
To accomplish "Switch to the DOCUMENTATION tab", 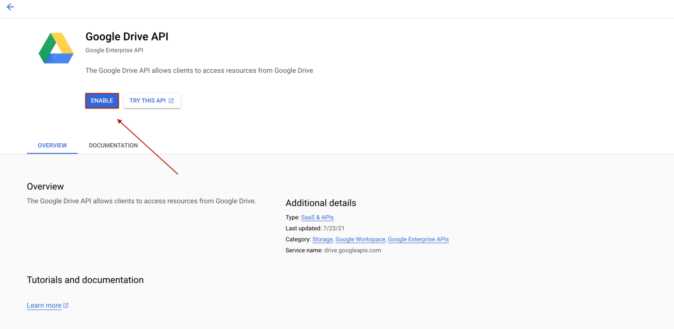I will pos(113,145).
